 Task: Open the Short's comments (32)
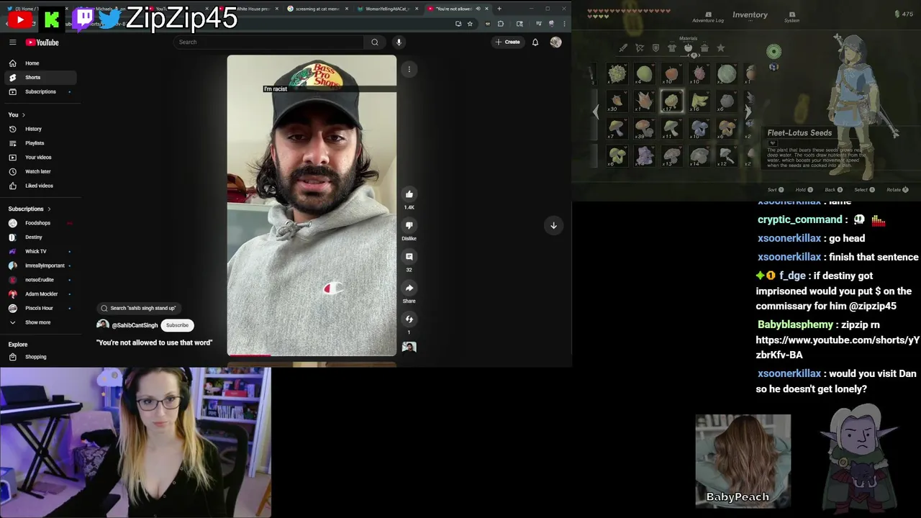409,257
